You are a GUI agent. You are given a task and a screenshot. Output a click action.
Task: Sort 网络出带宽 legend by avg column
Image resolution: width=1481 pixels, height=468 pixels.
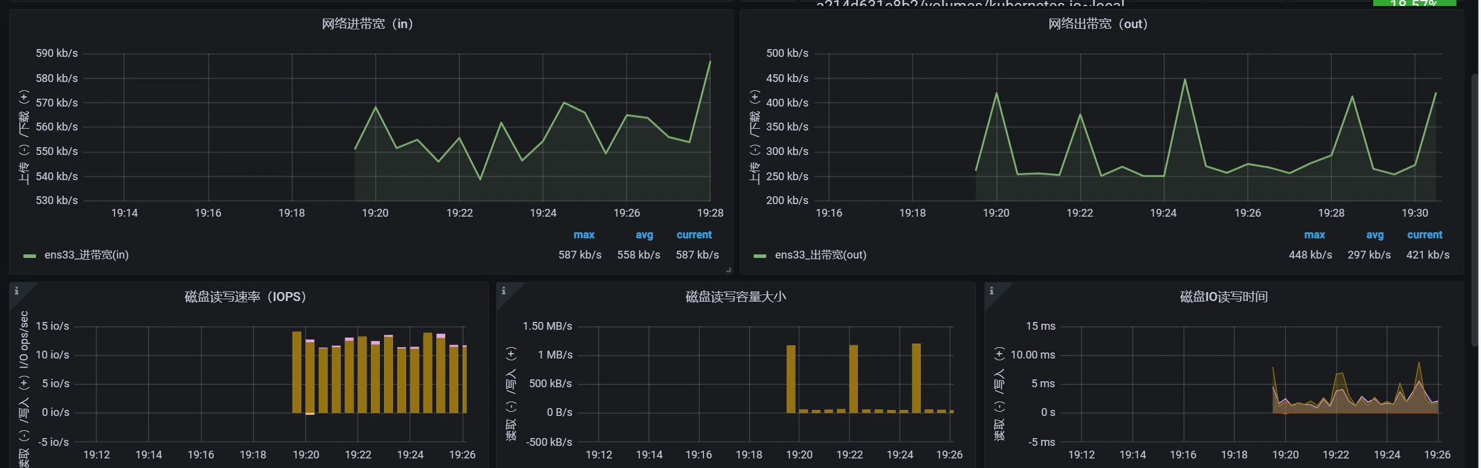pyautogui.click(x=1375, y=235)
